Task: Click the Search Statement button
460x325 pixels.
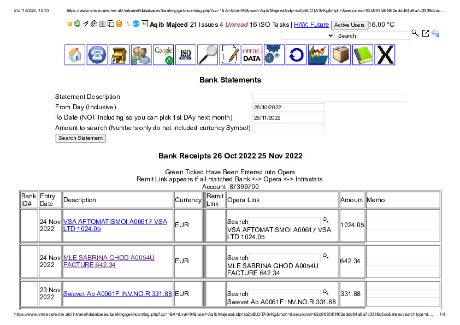Action: 80,138
